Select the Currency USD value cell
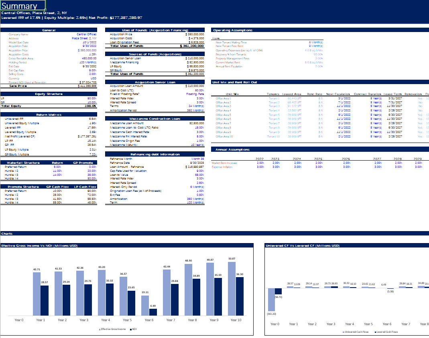 click(93, 78)
